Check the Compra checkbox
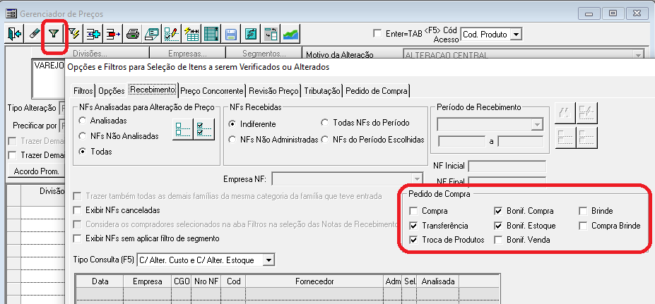Viewport: 655px width, 304px height. click(413, 211)
